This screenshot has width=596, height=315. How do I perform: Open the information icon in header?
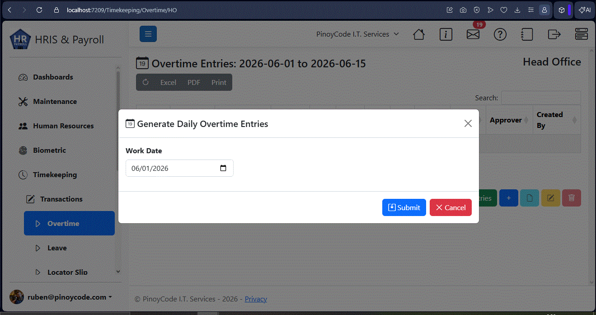pos(446,34)
